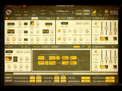Open the Voice Trigger Mode Resume dropdown
This screenshot has height=91, width=122.
coord(110,81)
